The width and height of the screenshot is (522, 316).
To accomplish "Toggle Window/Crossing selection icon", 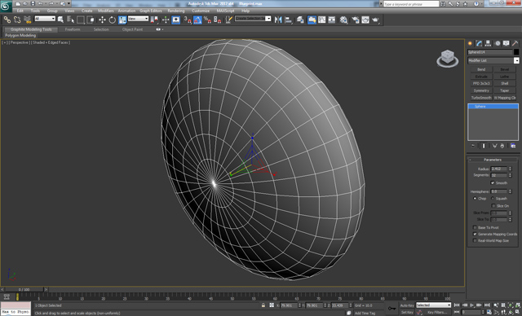I will pos(91,20).
